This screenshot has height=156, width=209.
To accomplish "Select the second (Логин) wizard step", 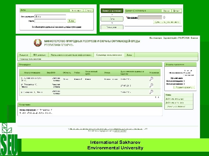I will pyautogui.click(x=112, y=19).
